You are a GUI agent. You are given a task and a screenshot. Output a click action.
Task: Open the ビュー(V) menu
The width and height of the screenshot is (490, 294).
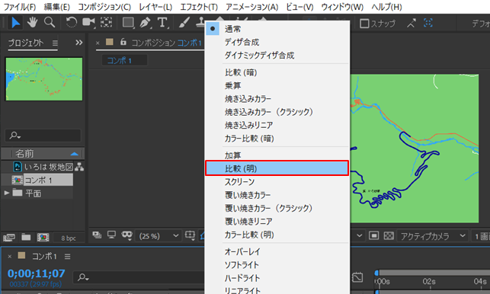click(299, 7)
